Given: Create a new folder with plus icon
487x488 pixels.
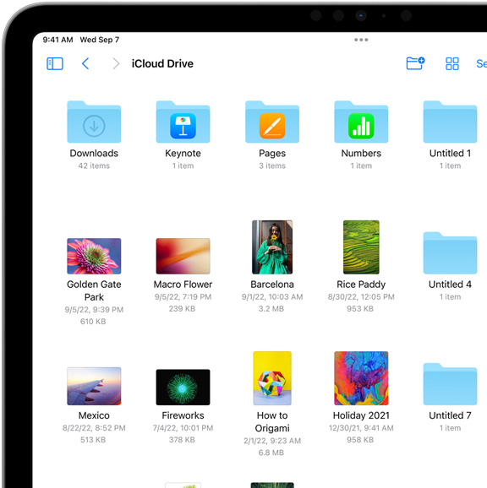Looking at the screenshot, I should pyautogui.click(x=415, y=63).
